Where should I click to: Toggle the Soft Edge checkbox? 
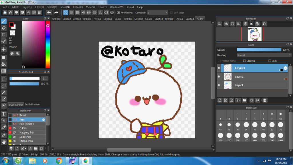point(172,13)
